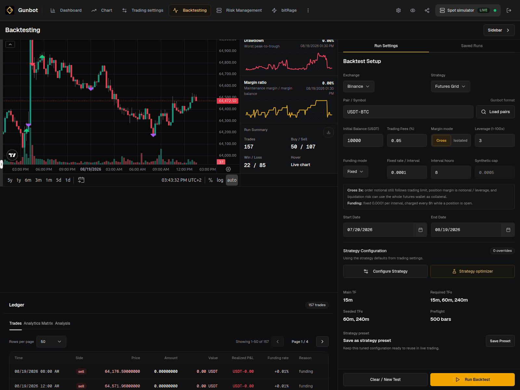Click Run Backtest button
The width and height of the screenshot is (520, 390).
[x=473, y=380]
